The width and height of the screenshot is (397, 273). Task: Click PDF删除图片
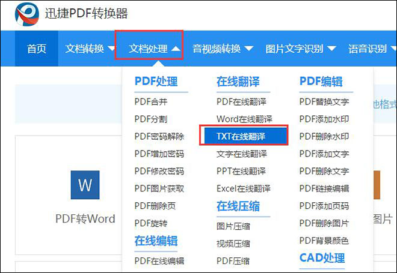pos(324,223)
